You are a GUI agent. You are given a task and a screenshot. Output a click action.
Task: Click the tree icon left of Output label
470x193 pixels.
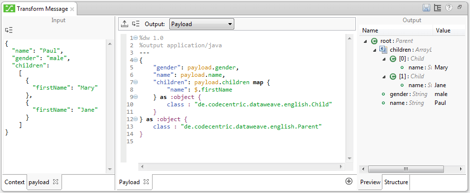click(x=136, y=24)
